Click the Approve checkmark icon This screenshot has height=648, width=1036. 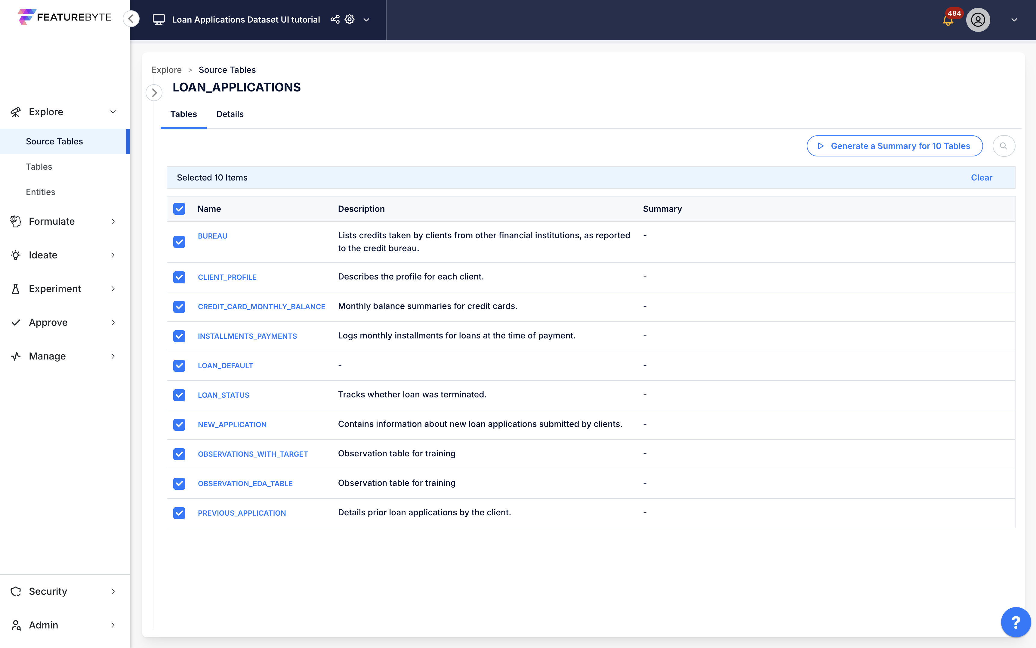click(x=15, y=322)
